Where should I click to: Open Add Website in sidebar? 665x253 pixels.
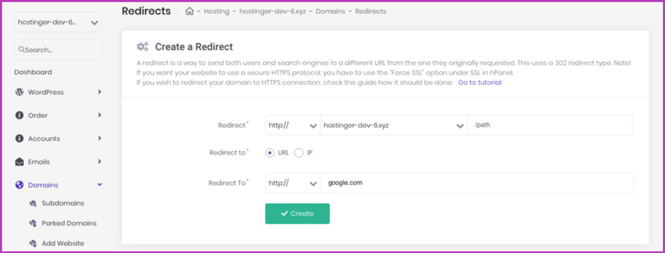point(63,243)
